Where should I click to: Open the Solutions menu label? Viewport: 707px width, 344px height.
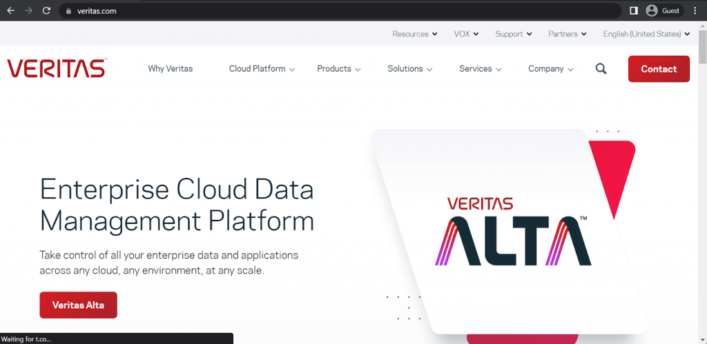405,69
